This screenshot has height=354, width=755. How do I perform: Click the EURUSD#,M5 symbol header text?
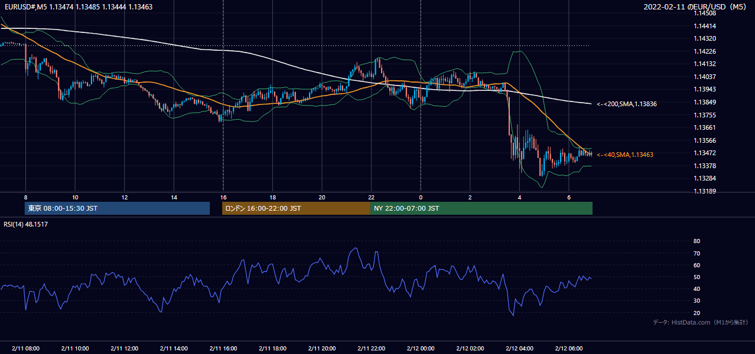78,6
